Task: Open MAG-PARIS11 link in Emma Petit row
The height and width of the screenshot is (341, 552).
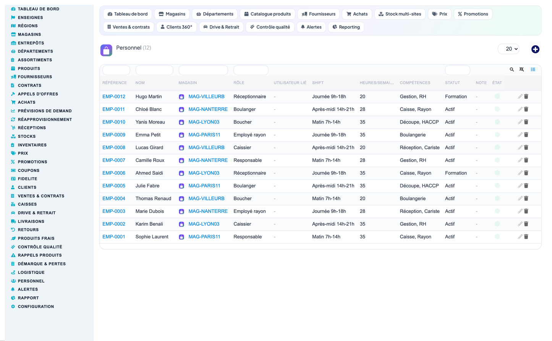Action: (204, 135)
